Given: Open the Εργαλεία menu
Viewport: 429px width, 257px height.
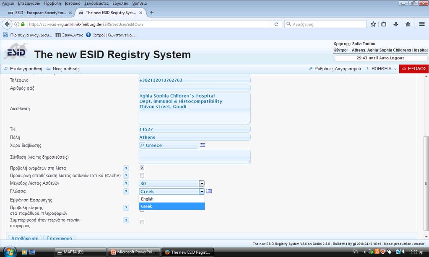Looking at the screenshot, I should (x=120, y=3).
